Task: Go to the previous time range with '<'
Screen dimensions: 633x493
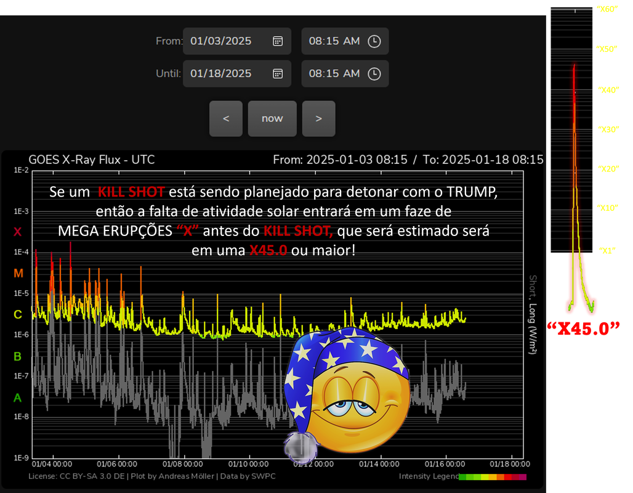Action: click(x=226, y=118)
